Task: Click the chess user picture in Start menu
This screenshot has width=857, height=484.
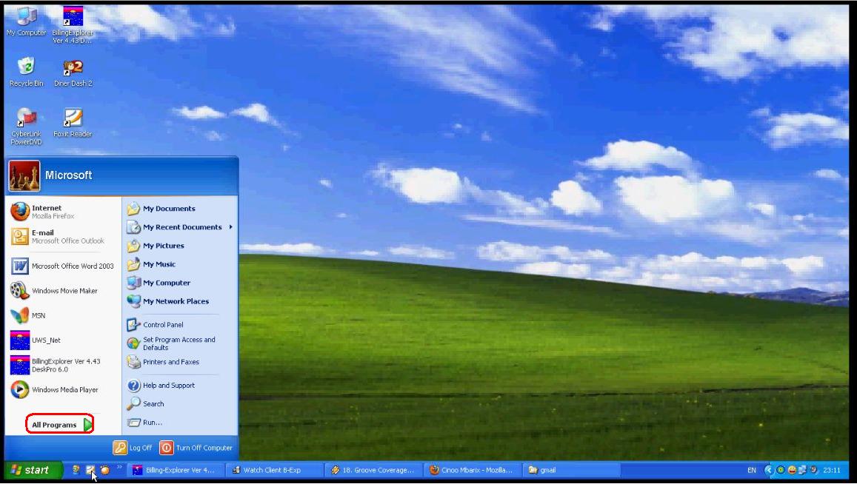Action: coord(24,176)
